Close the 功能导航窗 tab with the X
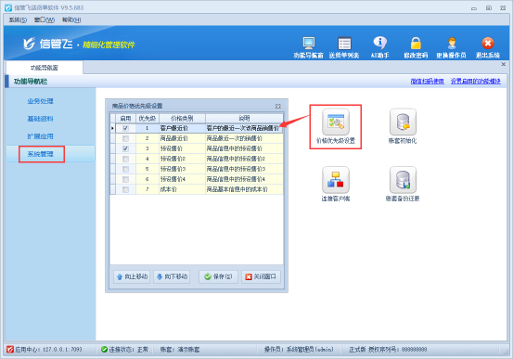 pyautogui.click(x=503, y=64)
